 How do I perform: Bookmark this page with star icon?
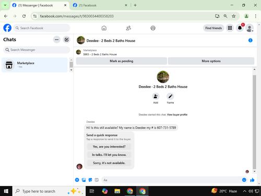[233, 16]
